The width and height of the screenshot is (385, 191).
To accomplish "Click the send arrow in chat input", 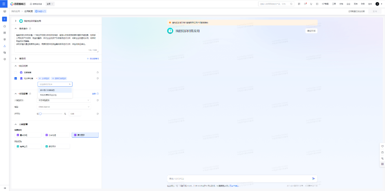I will pos(314,179).
